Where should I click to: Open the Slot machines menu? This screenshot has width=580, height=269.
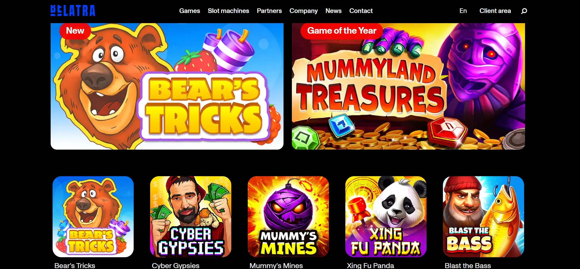click(228, 11)
